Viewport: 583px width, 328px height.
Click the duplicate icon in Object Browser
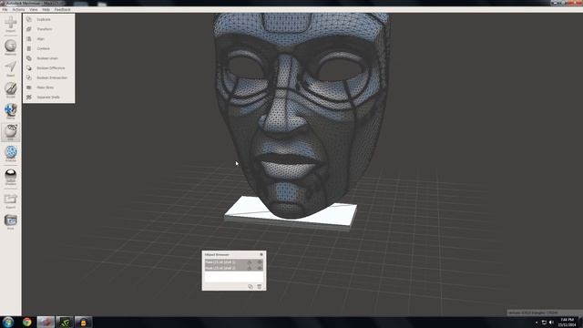point(251,286)
